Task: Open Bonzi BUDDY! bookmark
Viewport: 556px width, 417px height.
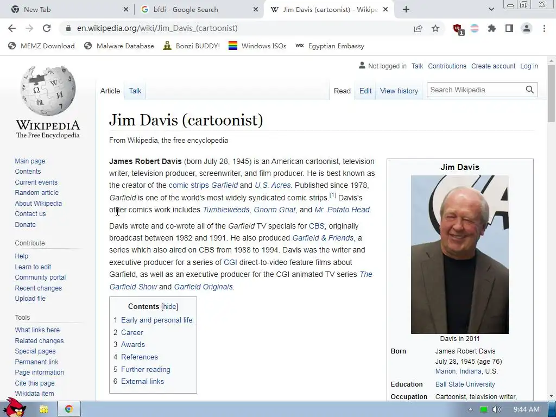Action: 192,46
